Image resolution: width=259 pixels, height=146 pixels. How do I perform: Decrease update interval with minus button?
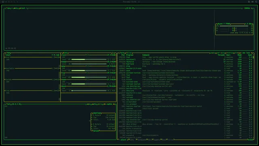point(243,8)
